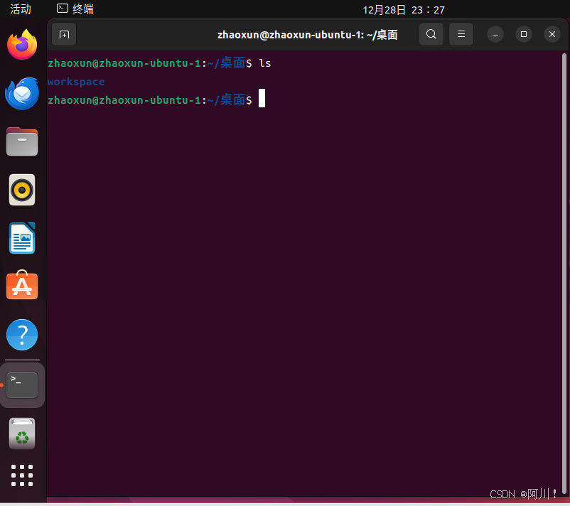Open the Trash from the dock
The height and width of the screenshot is (506, 570).
[x=22, y=434]
